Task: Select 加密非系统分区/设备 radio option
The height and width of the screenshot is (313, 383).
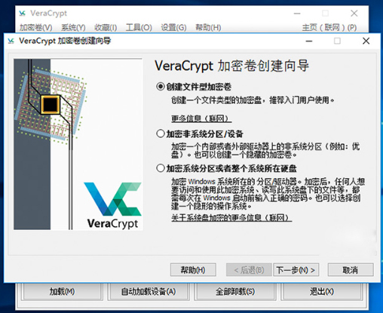Action: [x=161, y=133]
